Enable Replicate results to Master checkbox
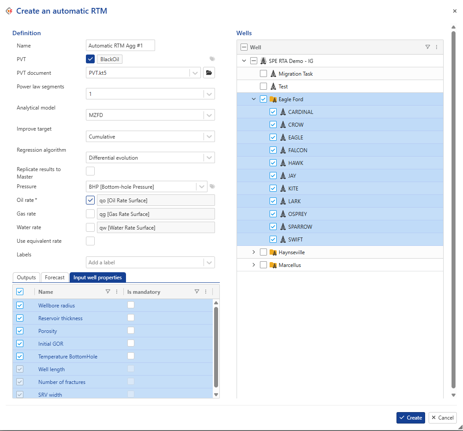Screen dimensions: 463x431 tap(90, 171)
